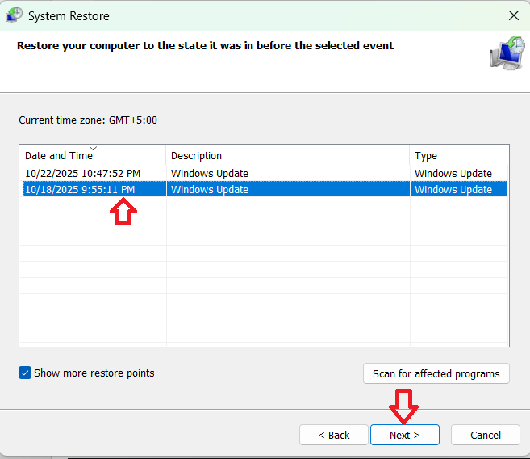Click the Type cell of the 10/18/2025 row
The height and width of the screenshot is (459, 530).
(x=453, y=189)
